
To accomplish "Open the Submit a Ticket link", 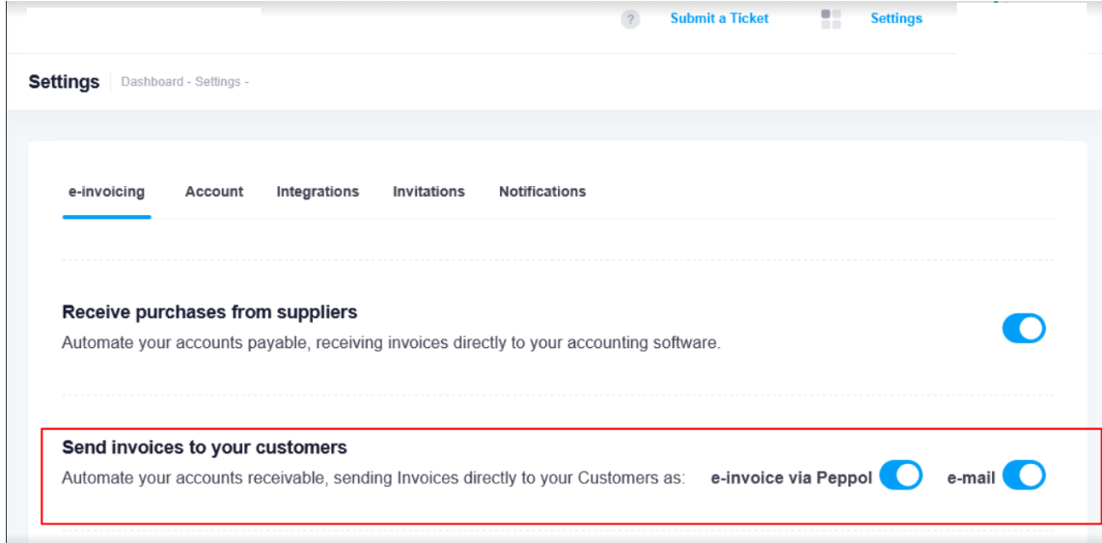I will click(x=719, y=18).
